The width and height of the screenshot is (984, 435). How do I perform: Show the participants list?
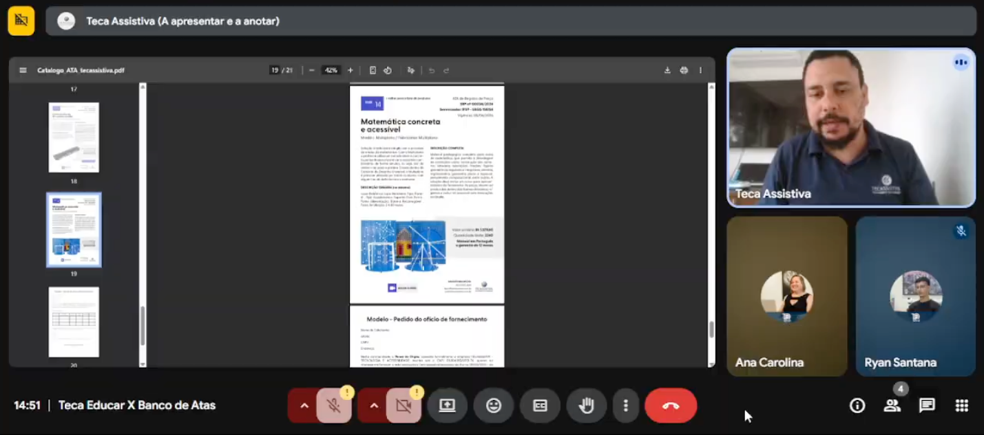pyautogui.click(x=892, y=405)
